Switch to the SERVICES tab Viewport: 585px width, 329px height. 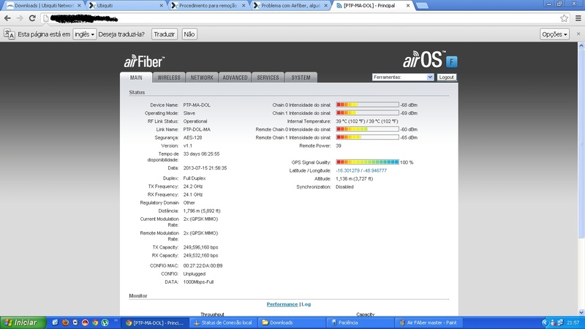pyautogui.click(x=268, y=77)
